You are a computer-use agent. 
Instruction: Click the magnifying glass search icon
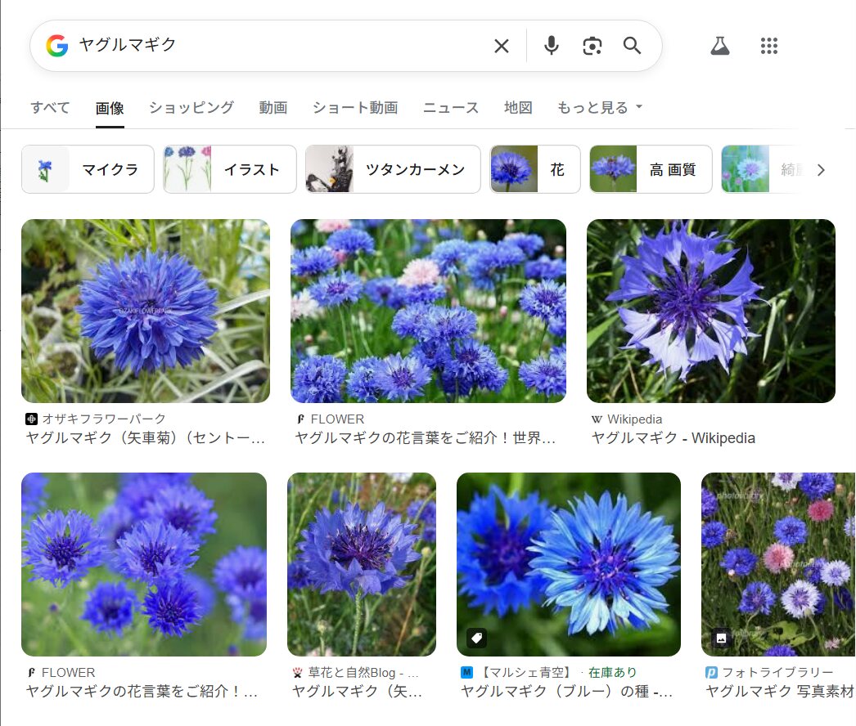point(632,46)
